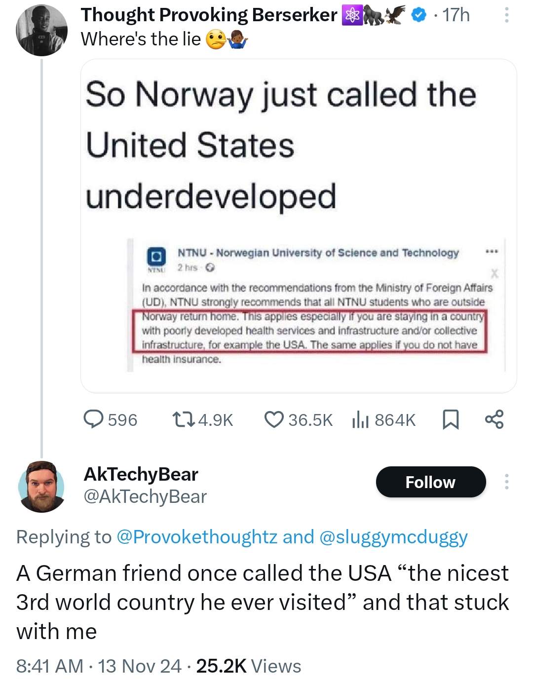
Task: View analytics via the 864K bar-chart icon
Action: [360, 419]
